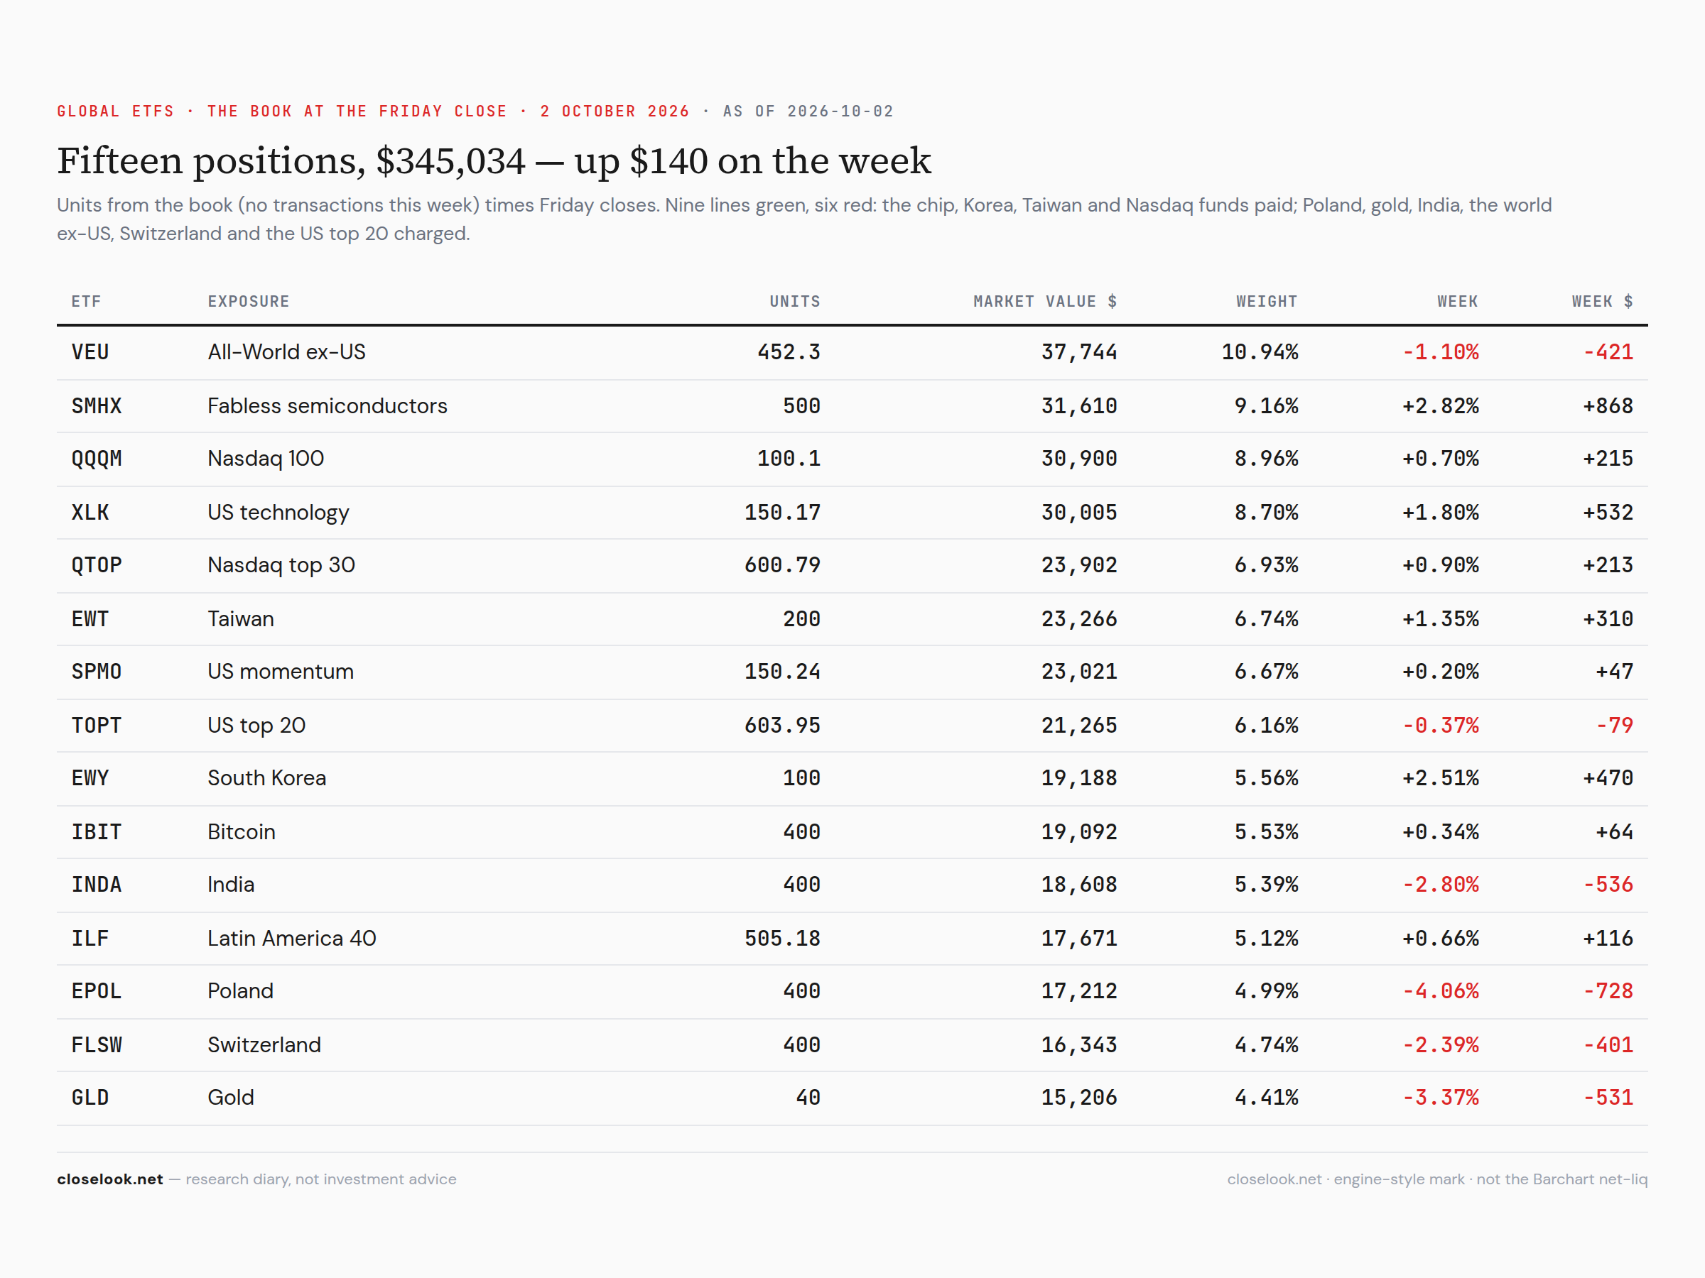The image size is (1705, 1278).
Task: Click the 4.41% weight value
Action: [x=1266, y=1098]
